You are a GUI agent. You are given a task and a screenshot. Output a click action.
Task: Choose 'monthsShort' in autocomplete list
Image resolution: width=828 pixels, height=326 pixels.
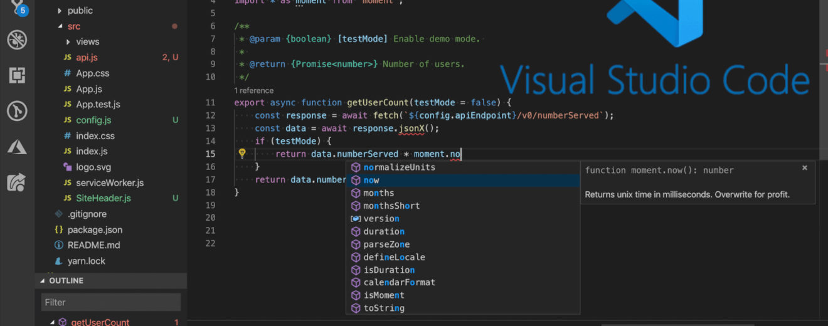click(391, 206)
